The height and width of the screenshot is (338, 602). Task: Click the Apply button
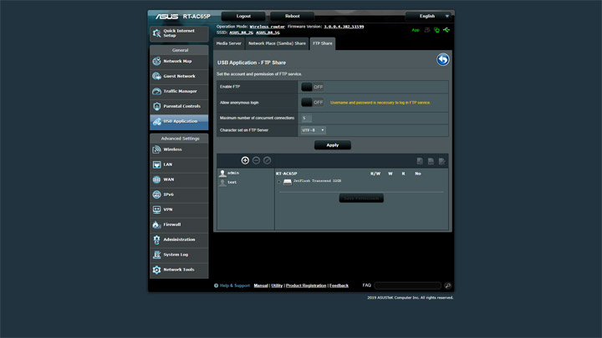(333, 145)
